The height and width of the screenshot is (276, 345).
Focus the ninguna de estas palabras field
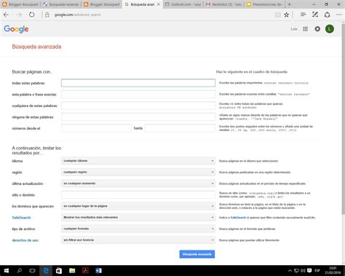(x=138, y=117)
